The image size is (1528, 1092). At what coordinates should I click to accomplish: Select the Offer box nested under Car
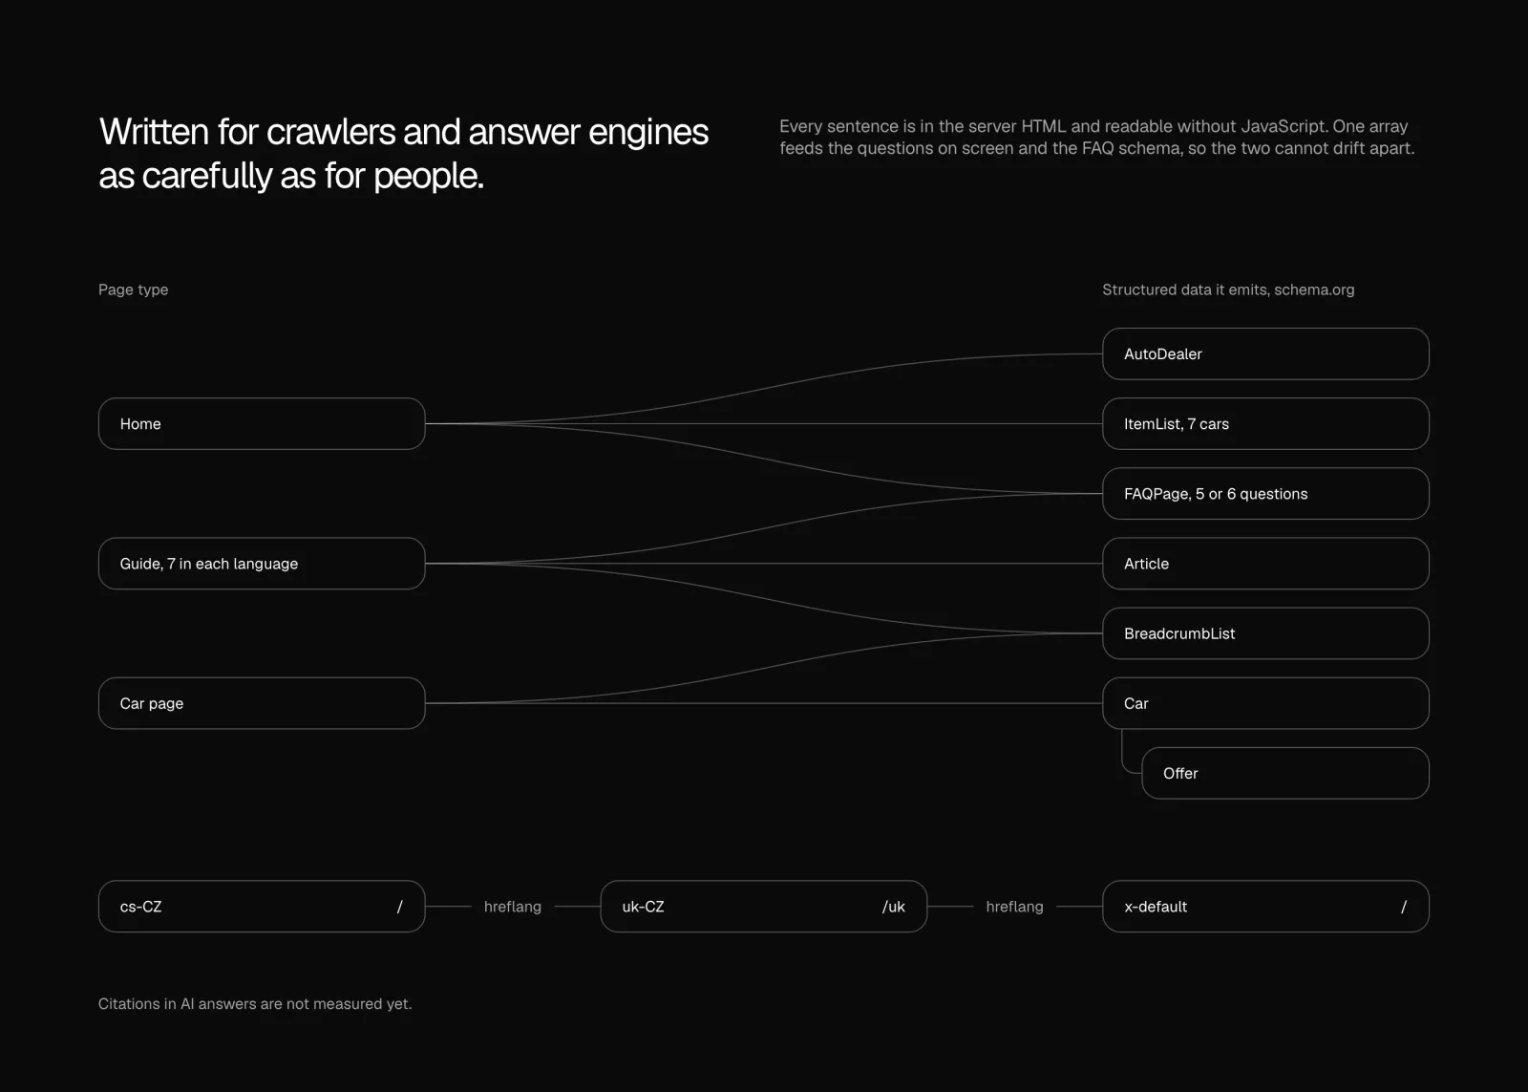tap(1285, 773)
